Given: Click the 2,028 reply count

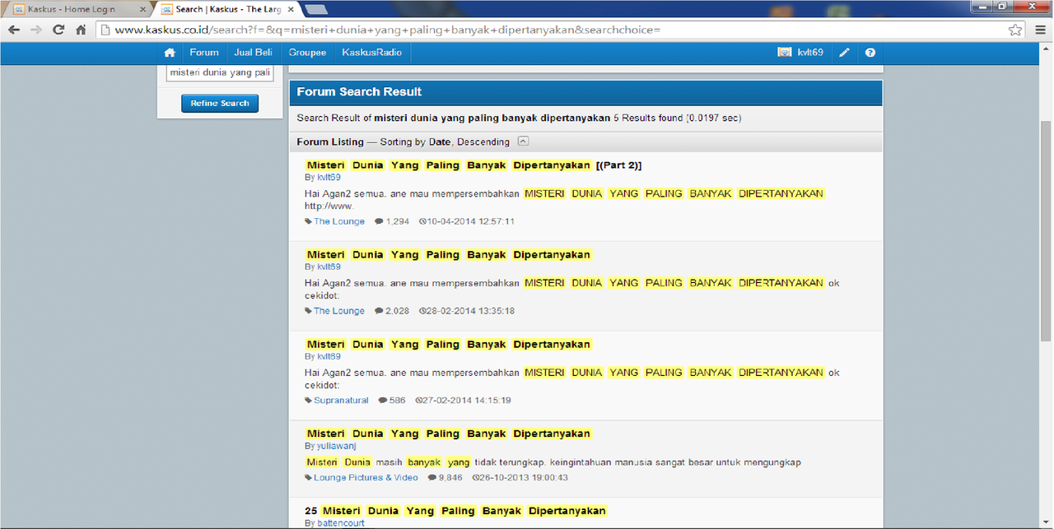Looking at the screenshot, I should (397, 311).
